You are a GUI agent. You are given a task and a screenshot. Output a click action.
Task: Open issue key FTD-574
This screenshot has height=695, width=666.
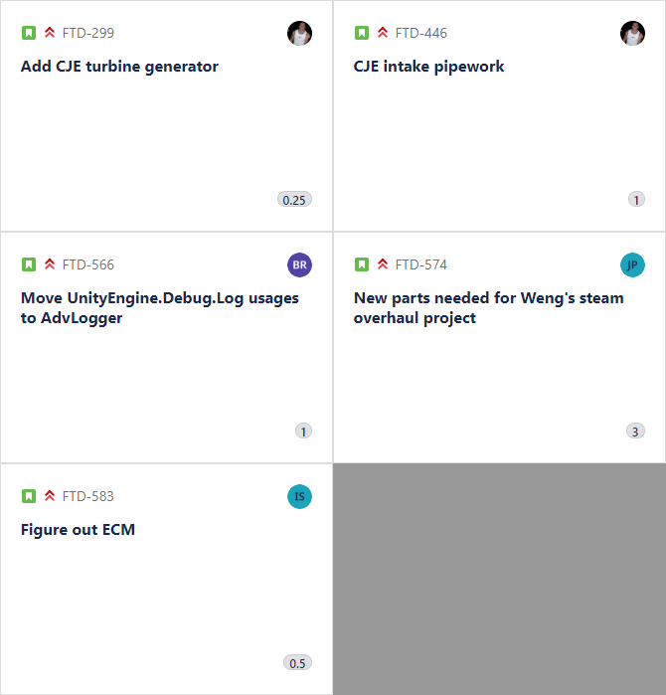pyautogui.click(x=420, y=264)
